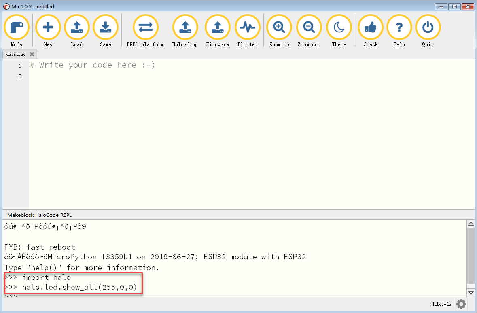The image size is (477, 313).
Task: Open settings via the gear icon
Action: point(461,304)
